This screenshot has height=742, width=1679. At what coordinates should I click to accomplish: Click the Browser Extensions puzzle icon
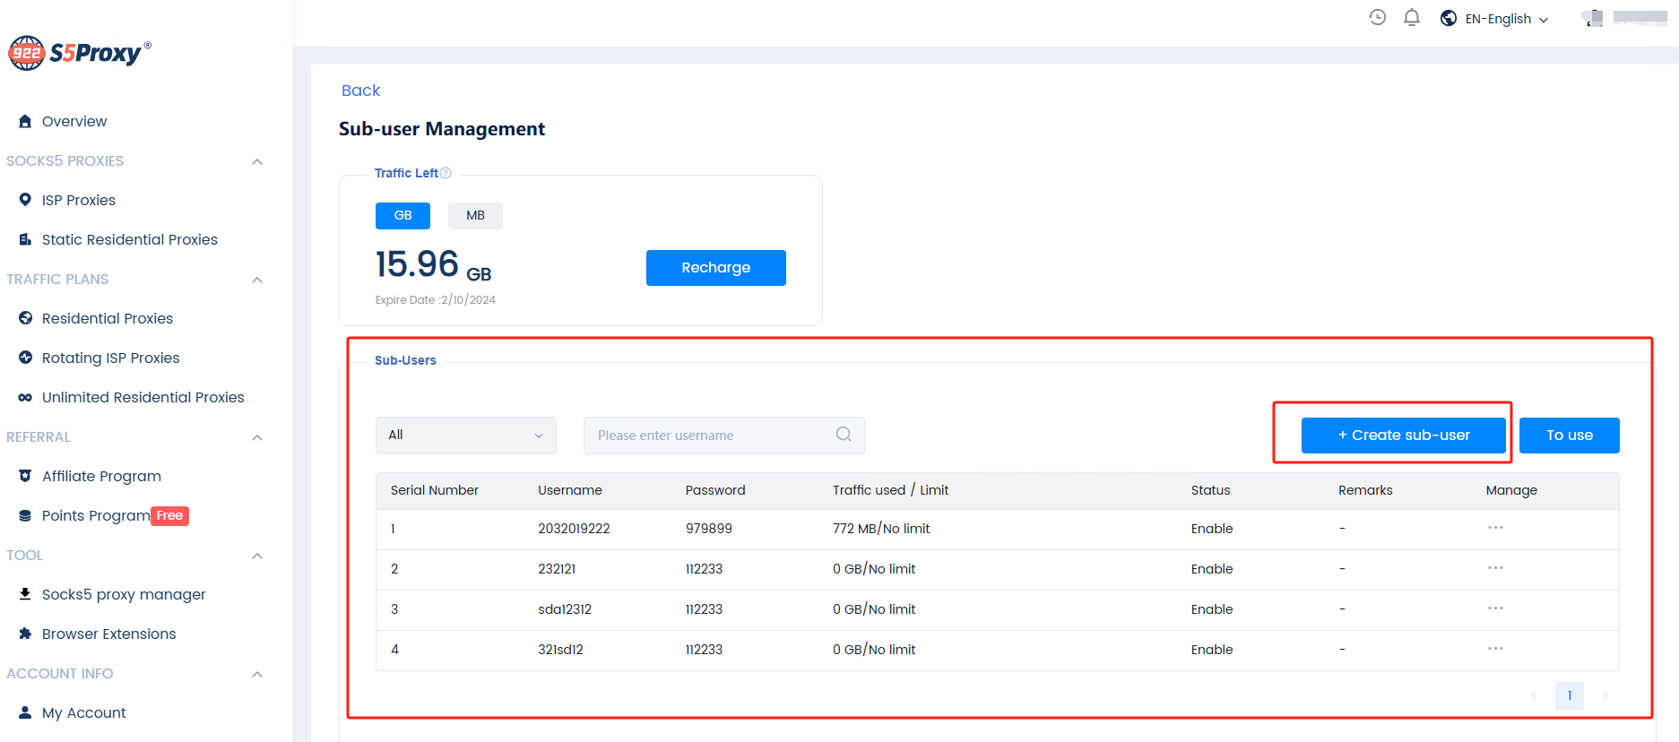25,634
